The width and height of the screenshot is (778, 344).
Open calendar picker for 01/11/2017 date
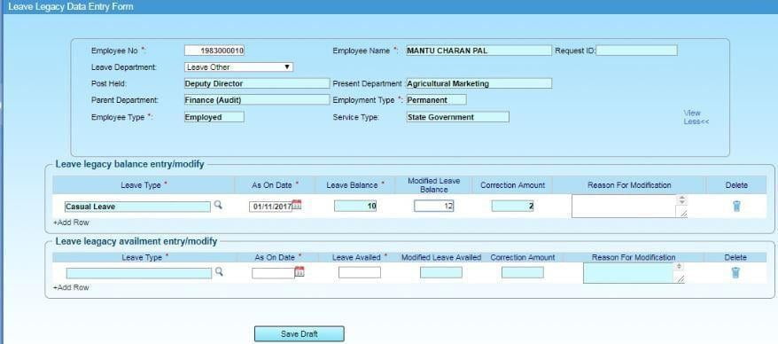coord(297,205)
